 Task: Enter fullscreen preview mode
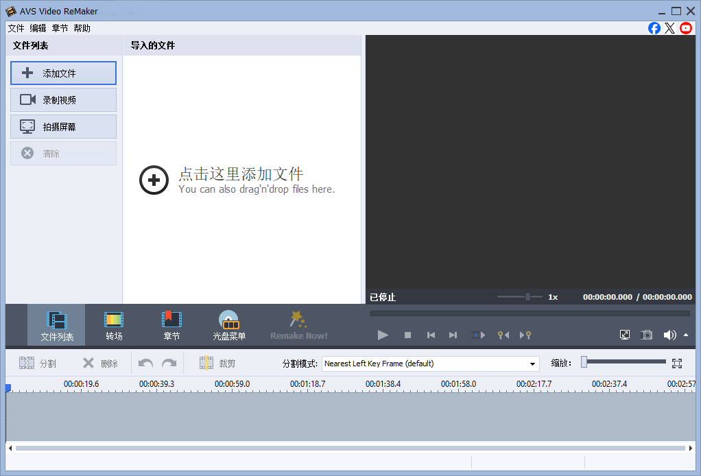(624, 335)
